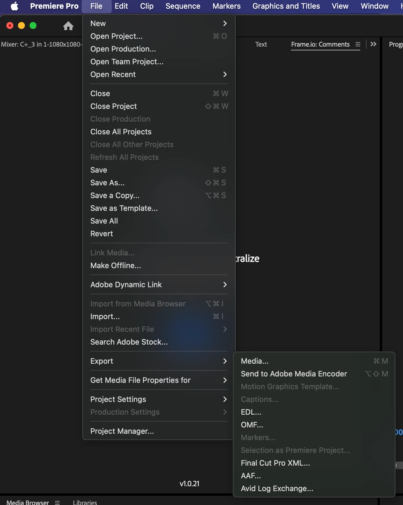Export EDL...
Viewport: 403px width, 505px height.
pyautogui.click(x=314, y=412)
